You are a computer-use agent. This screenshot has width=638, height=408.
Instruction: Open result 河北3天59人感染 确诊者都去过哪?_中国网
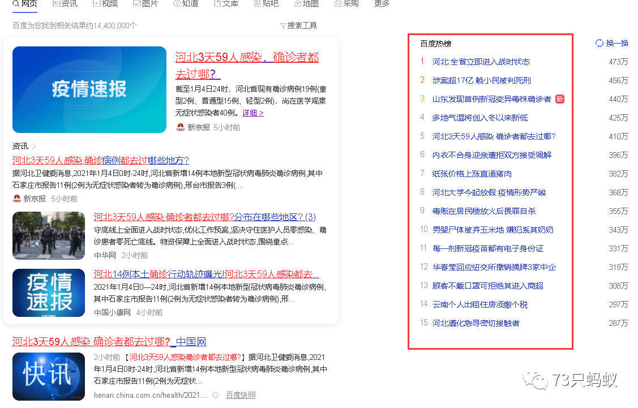click(109, 341)
